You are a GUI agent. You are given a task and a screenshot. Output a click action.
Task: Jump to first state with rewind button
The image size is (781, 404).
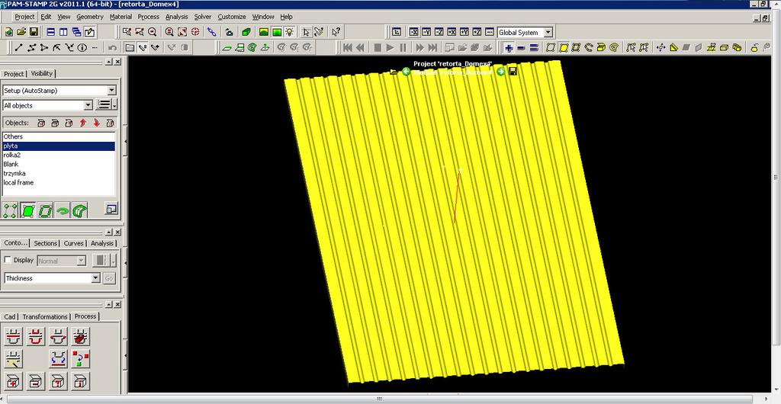pyautogui.click(x=348, y=48)
